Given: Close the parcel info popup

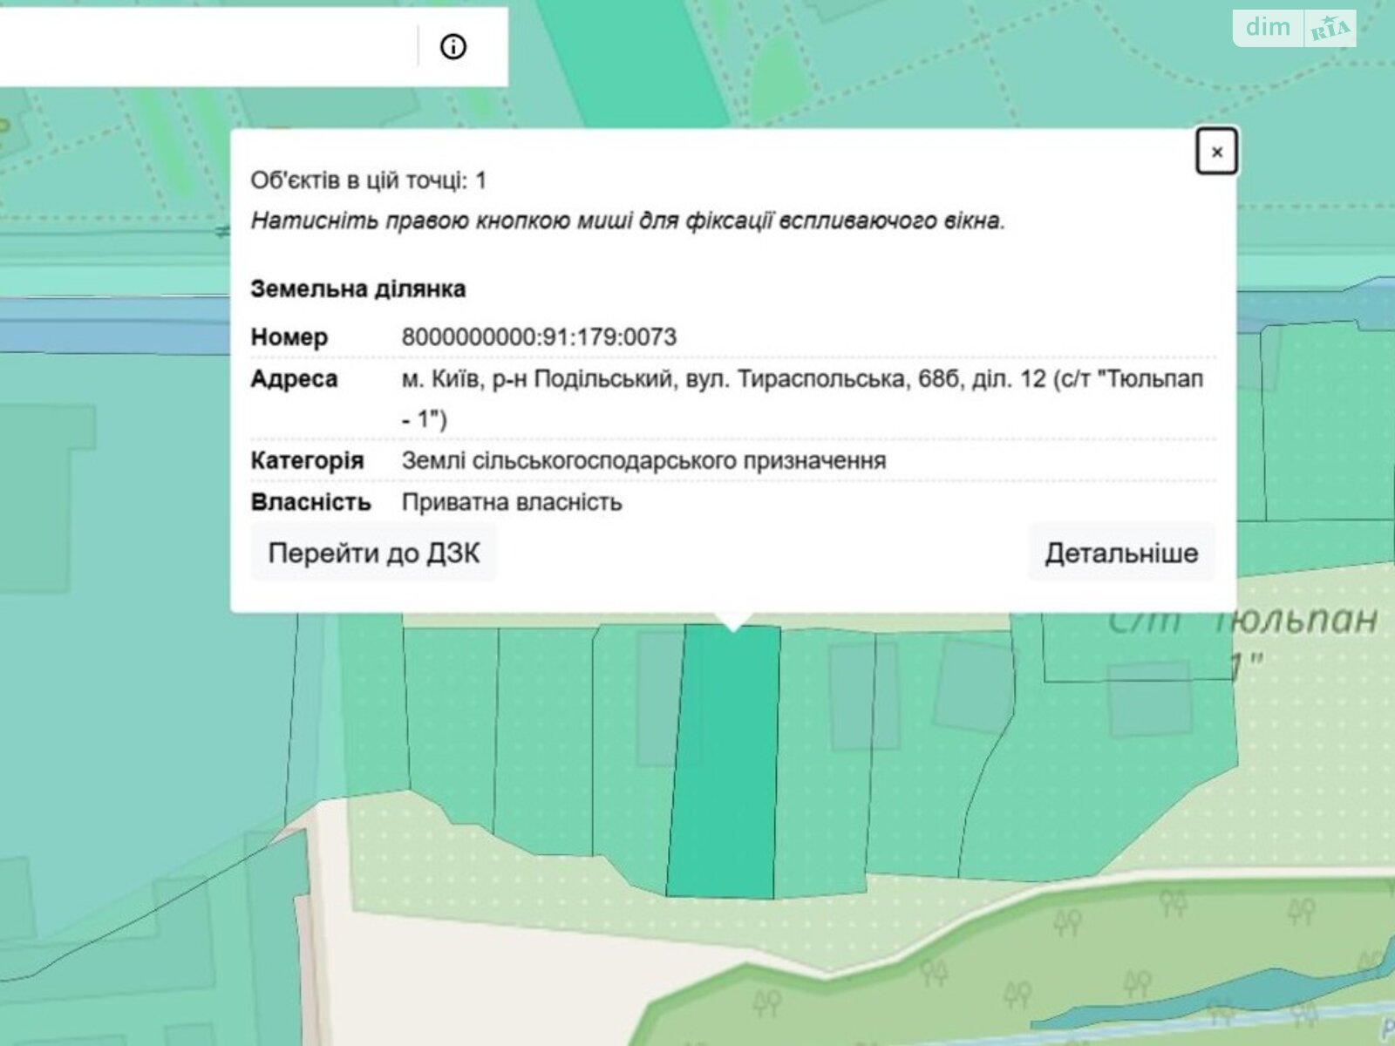Looking at the screenshot, I should point(1218,151).
